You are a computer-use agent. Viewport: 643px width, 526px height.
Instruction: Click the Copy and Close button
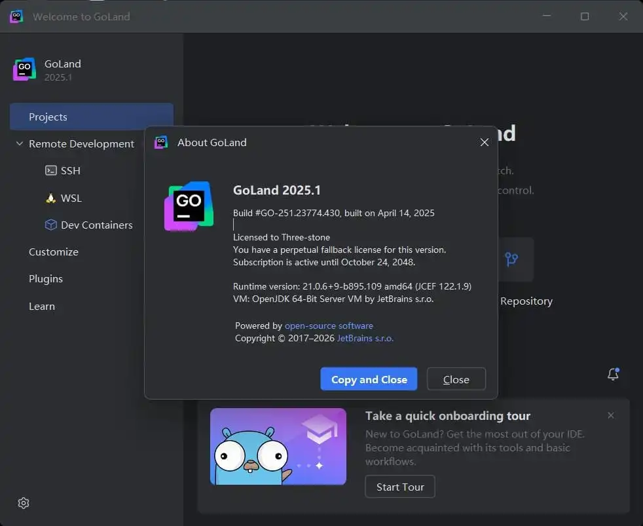pyautogui.click(x=369, y=379)
